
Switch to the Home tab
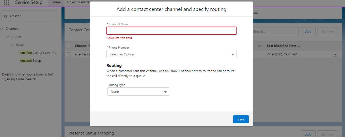pyautogui.click(x=56, y=3)
